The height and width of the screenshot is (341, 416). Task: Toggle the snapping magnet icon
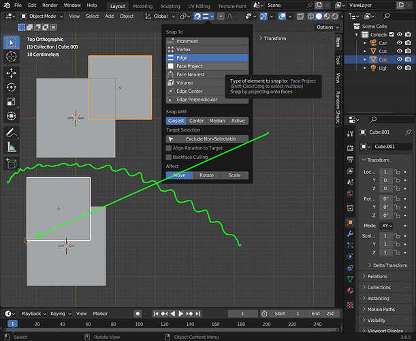(x=197, y=16)
